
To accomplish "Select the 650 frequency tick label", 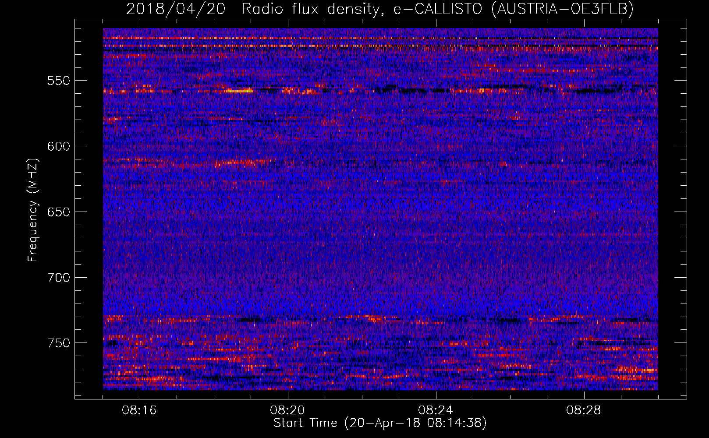I will [59, 212].
